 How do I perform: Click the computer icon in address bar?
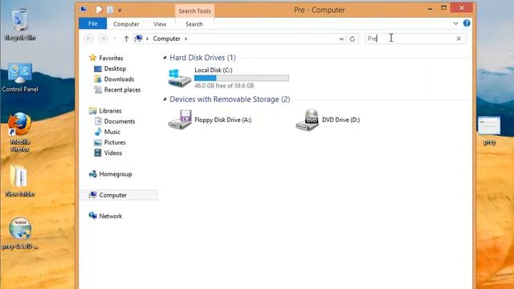(x=139, y=39)
